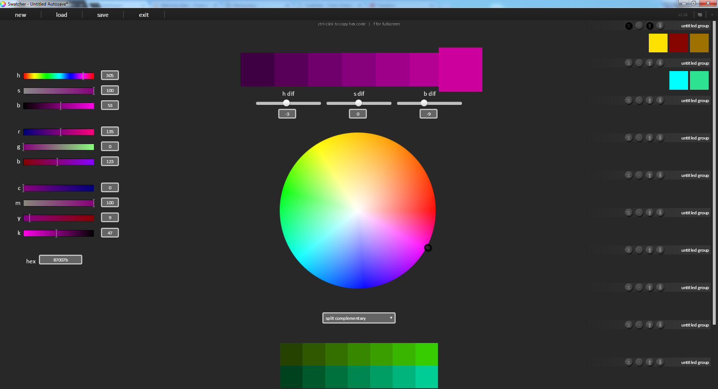
Task: Click the h dif slider handle
Action: coord(286,103)
